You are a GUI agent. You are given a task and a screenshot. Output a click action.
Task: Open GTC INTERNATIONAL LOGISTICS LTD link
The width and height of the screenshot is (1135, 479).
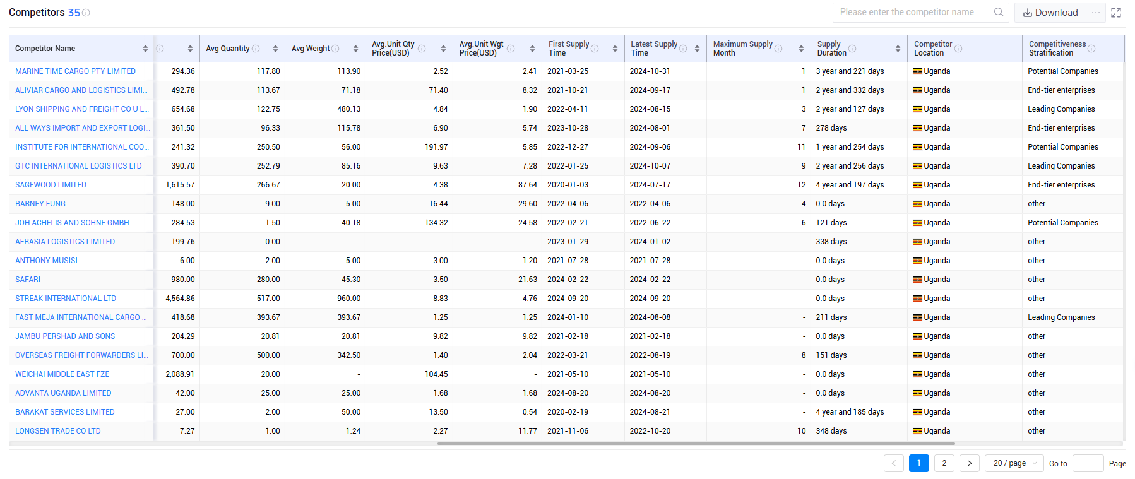(x=78, y=166)
